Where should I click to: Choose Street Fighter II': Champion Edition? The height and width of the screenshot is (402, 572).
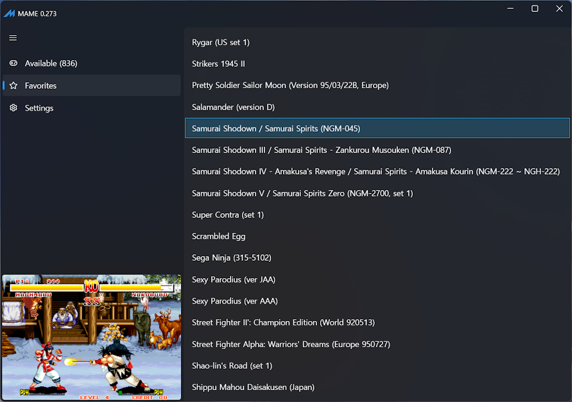(377, 322)
